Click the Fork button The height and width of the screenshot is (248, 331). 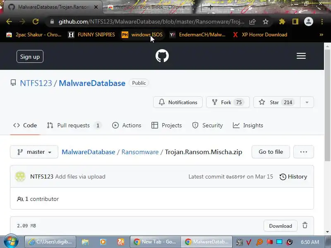(x=228, y=102)
